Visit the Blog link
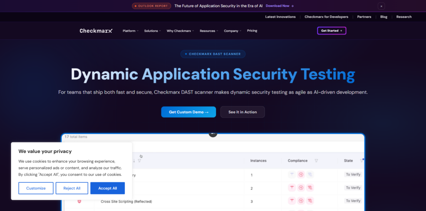The height and width of the screenshot is (211, 426). pos(384,17)
